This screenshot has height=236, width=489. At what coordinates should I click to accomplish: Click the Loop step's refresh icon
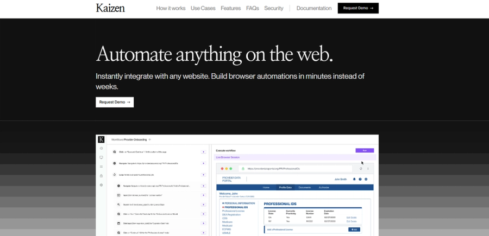(115, 175)
